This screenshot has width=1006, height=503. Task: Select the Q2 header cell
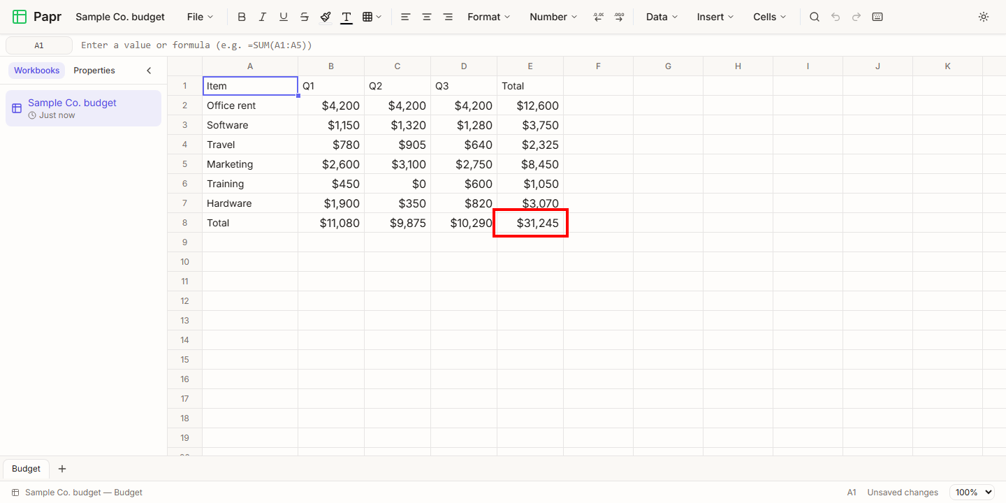click(x=398, y=86)
